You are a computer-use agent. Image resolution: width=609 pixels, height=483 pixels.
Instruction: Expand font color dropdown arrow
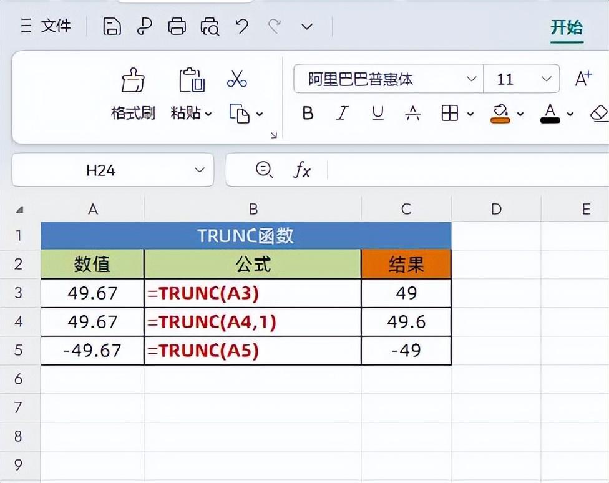[570, 114]
